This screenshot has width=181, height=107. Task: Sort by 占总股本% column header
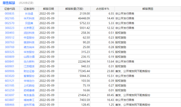tap(102, 9)
